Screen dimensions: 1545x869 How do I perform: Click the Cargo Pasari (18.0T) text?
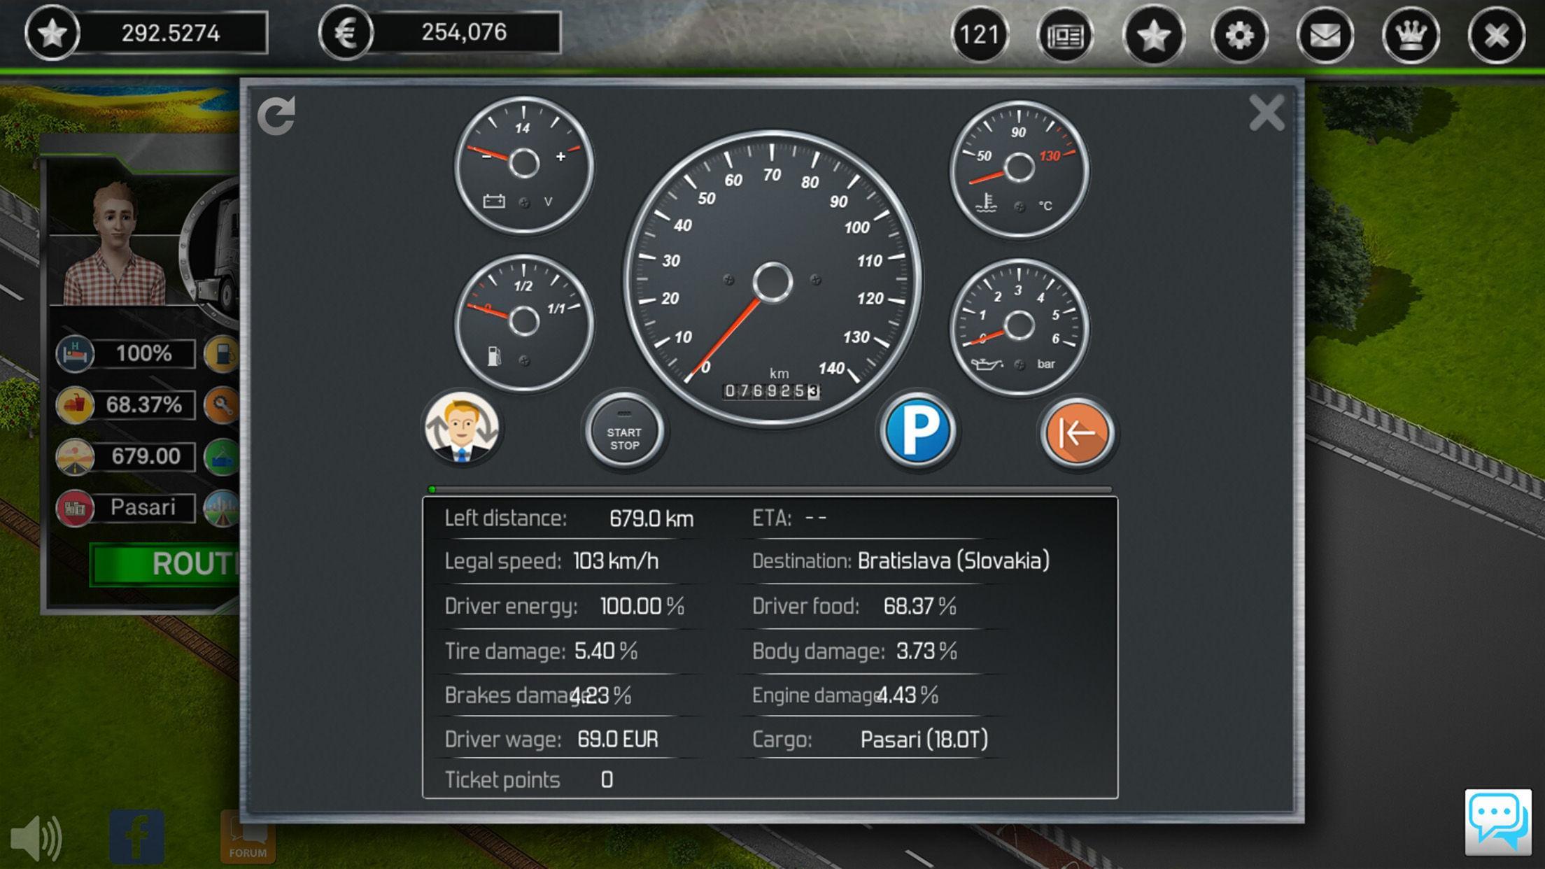924,740
